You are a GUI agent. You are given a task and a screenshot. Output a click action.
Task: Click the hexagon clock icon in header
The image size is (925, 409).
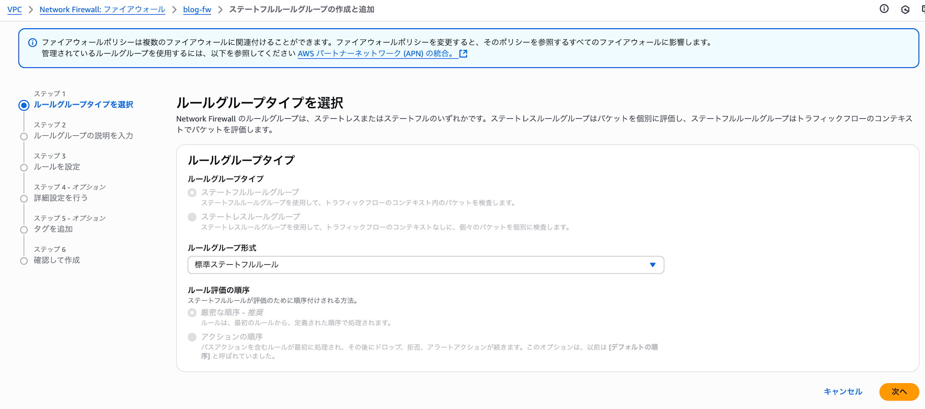[x=905, y=9]
